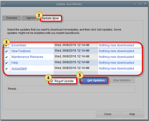
Task: Toggle the Accountant update checkmark
Action: coord(6,69)
